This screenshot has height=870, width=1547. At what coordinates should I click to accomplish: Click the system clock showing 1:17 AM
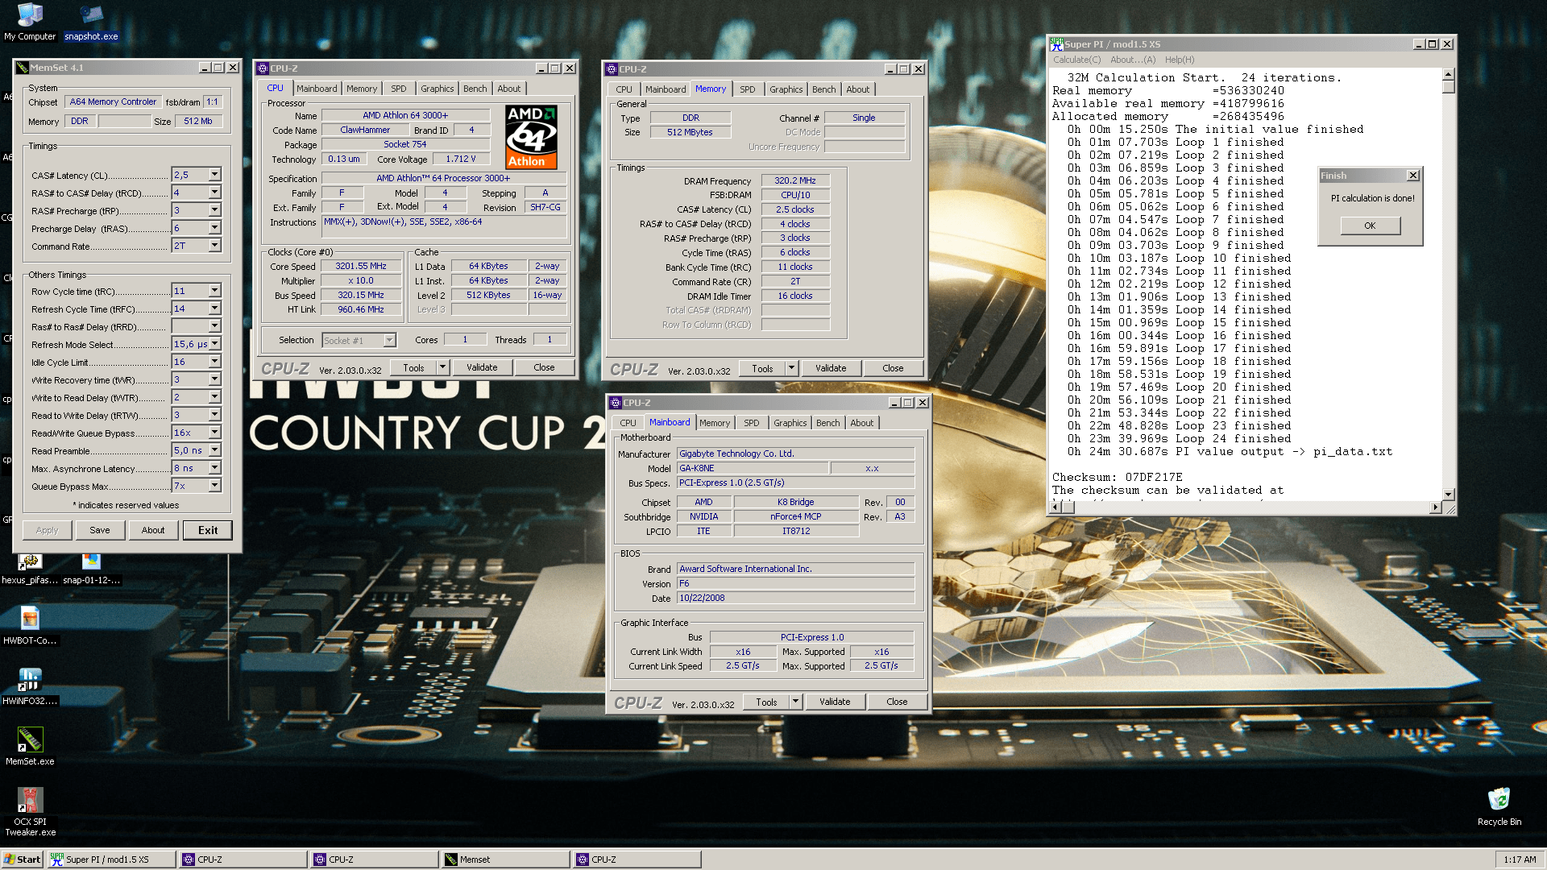tap(1519, 860)
